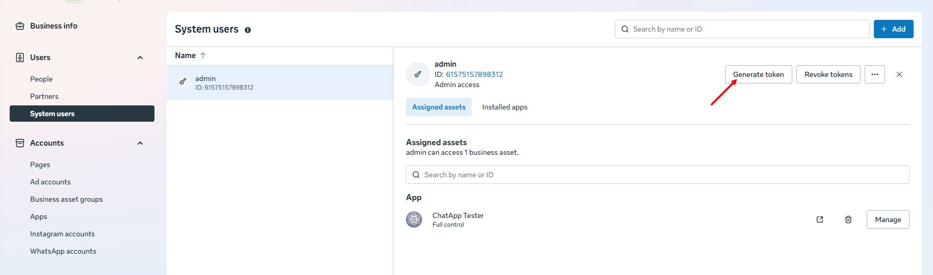
Task: Close the admin details panel
Action: (x=899, y=74)
